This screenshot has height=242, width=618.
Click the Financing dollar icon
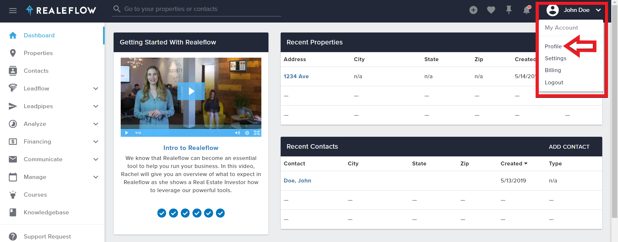[13, 142]
